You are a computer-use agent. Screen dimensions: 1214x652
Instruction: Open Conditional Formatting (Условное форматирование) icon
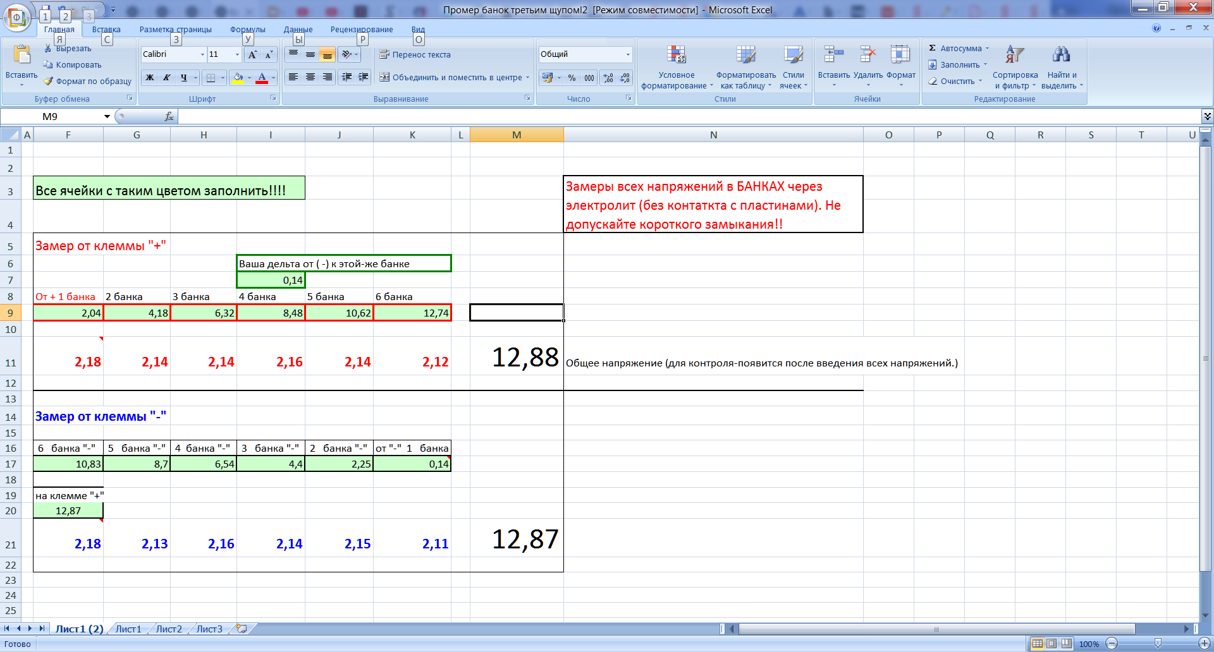[676, 56]
